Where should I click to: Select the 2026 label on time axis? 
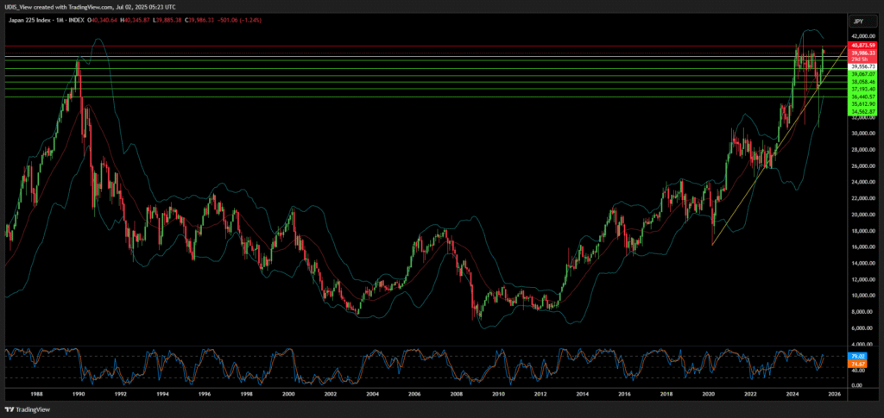point(835,394)
